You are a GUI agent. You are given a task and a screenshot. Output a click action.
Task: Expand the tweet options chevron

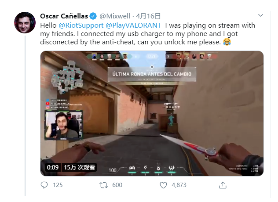click(260, 15)
